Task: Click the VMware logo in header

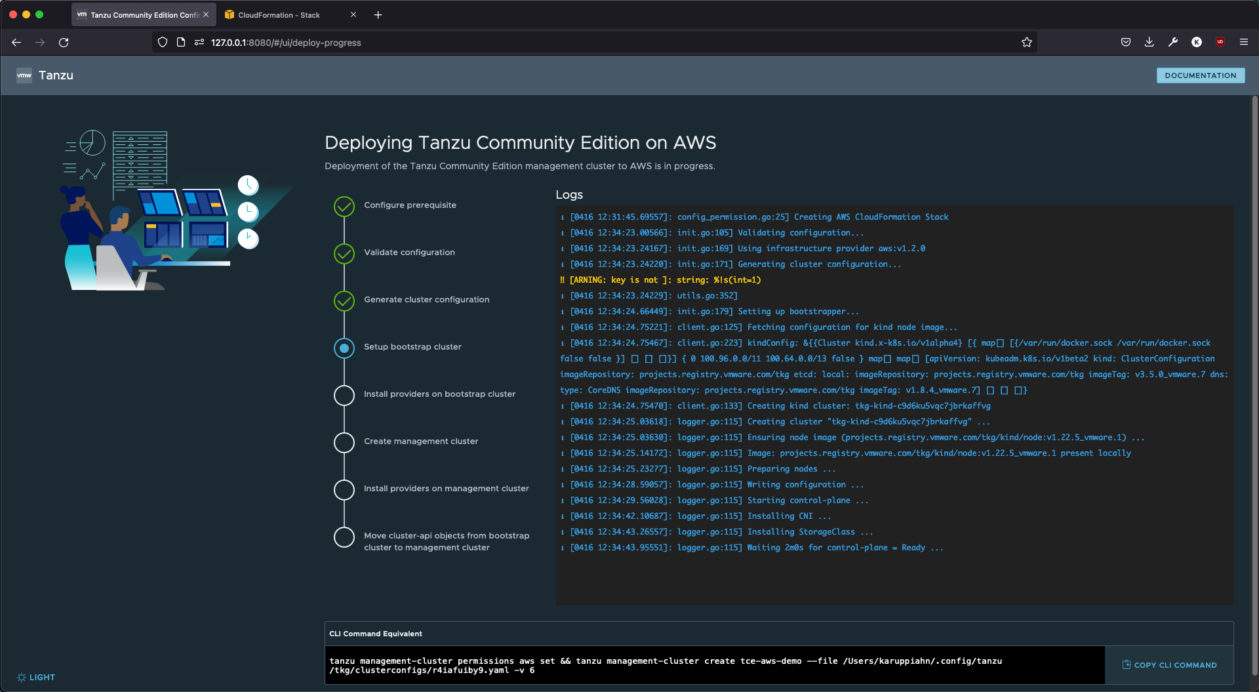Action: tap(24, 75)
